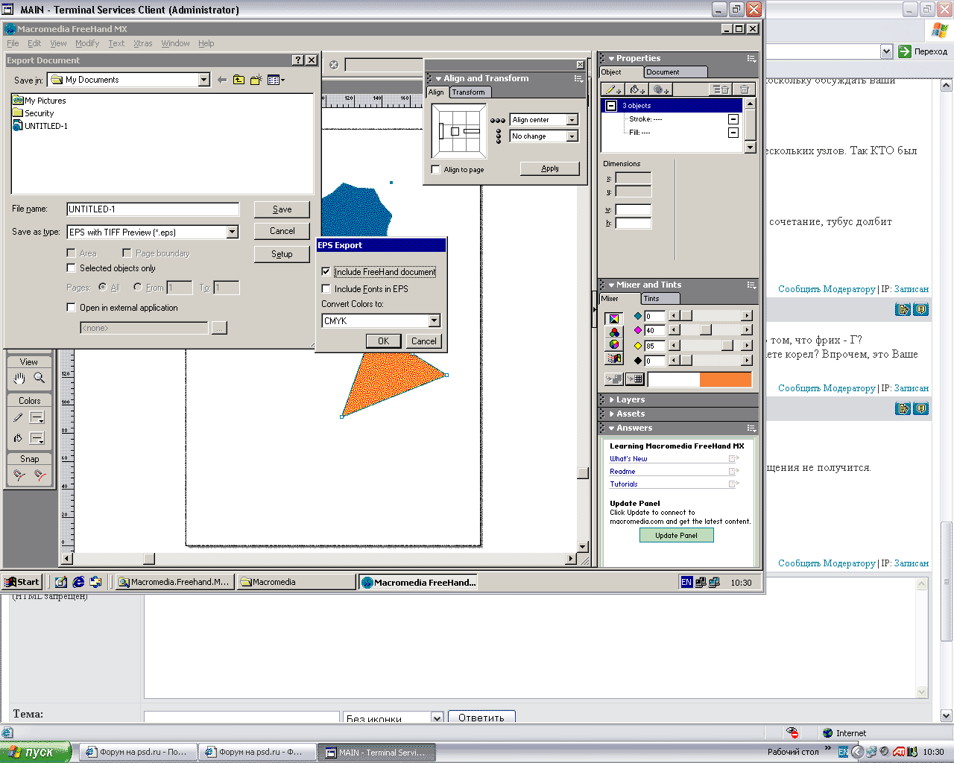Create new folder in Export Document dialog
The width and height of the screenshot is (954, 763).
(x=256, y=80)
